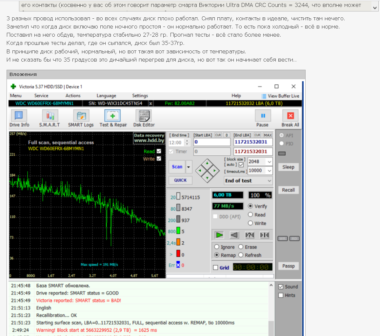Toggle the Write graph checkbox
380x336 pixels.
pos(159,159)
